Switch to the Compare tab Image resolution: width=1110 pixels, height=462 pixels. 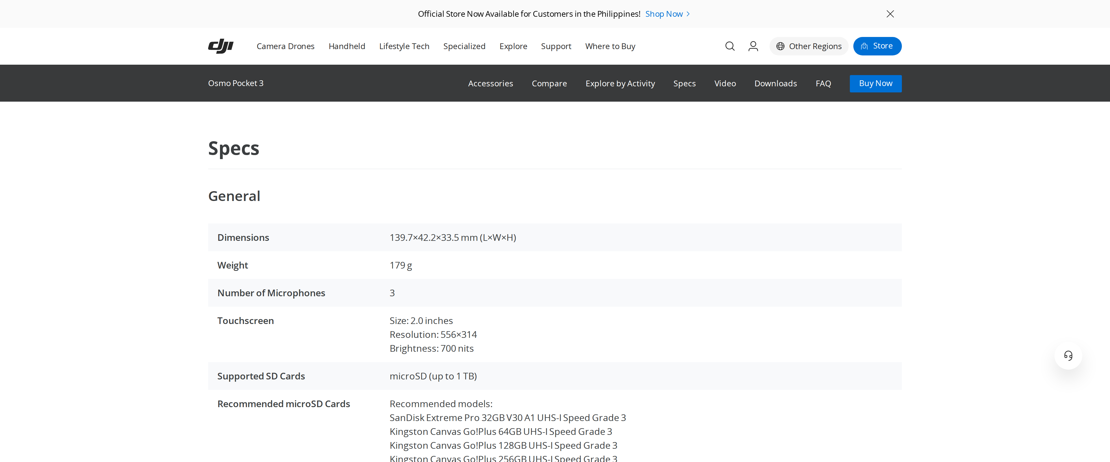click(x=549, y=83)
